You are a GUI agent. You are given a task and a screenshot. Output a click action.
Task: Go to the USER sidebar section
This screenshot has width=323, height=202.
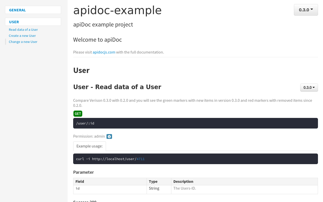[14, 22]
